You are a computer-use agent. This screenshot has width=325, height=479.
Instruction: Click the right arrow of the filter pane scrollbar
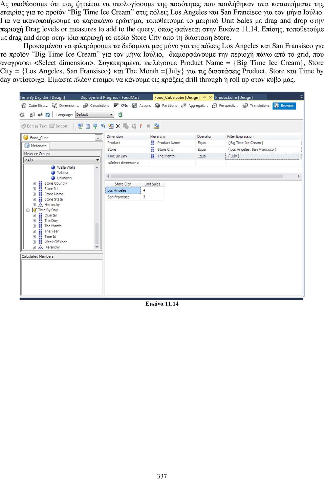click(299, 176)
